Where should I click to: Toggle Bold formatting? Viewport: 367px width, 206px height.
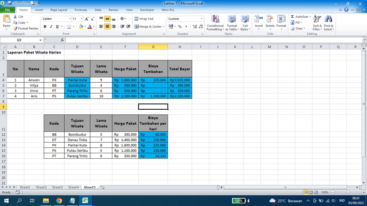pyautogui.click(x=45, y=26)
